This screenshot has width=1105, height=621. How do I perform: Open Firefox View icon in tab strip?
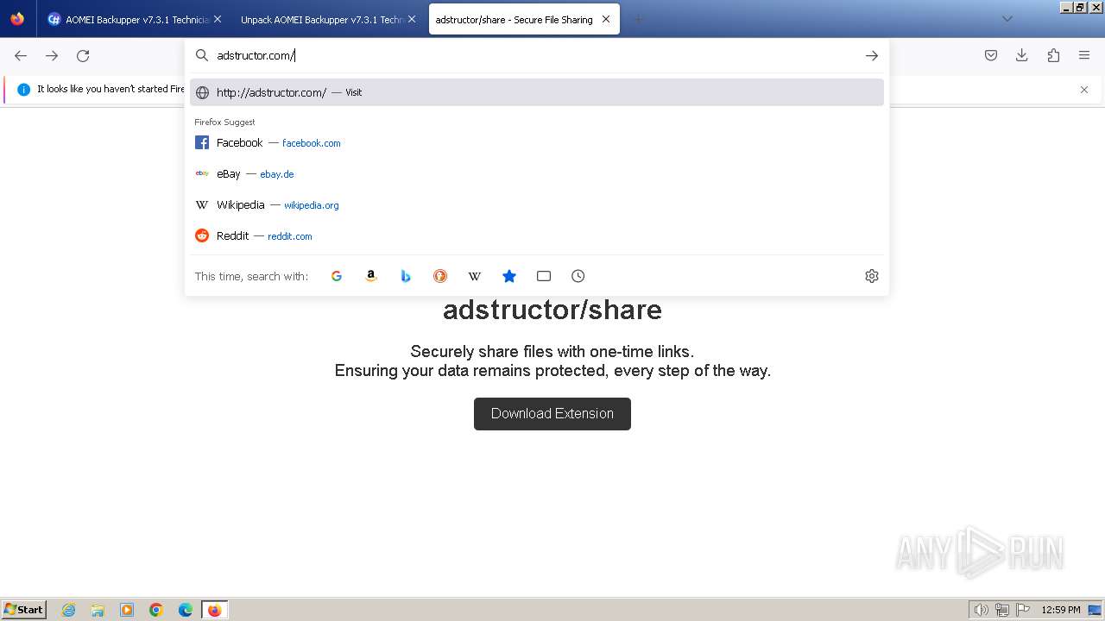click(x=17, y=19)
